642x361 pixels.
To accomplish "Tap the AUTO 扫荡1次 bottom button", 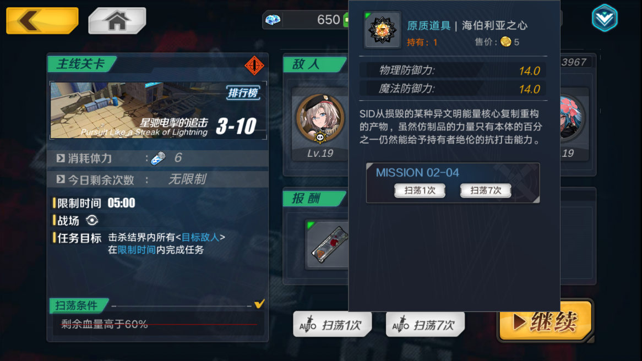I will [333, 325].
